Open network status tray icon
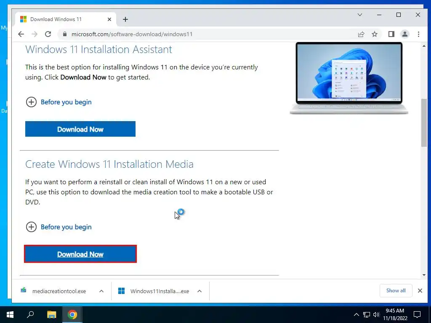Image resolution: width=431 pixels, height=323 pixels. pyautogui.click(x=367, y=315)
